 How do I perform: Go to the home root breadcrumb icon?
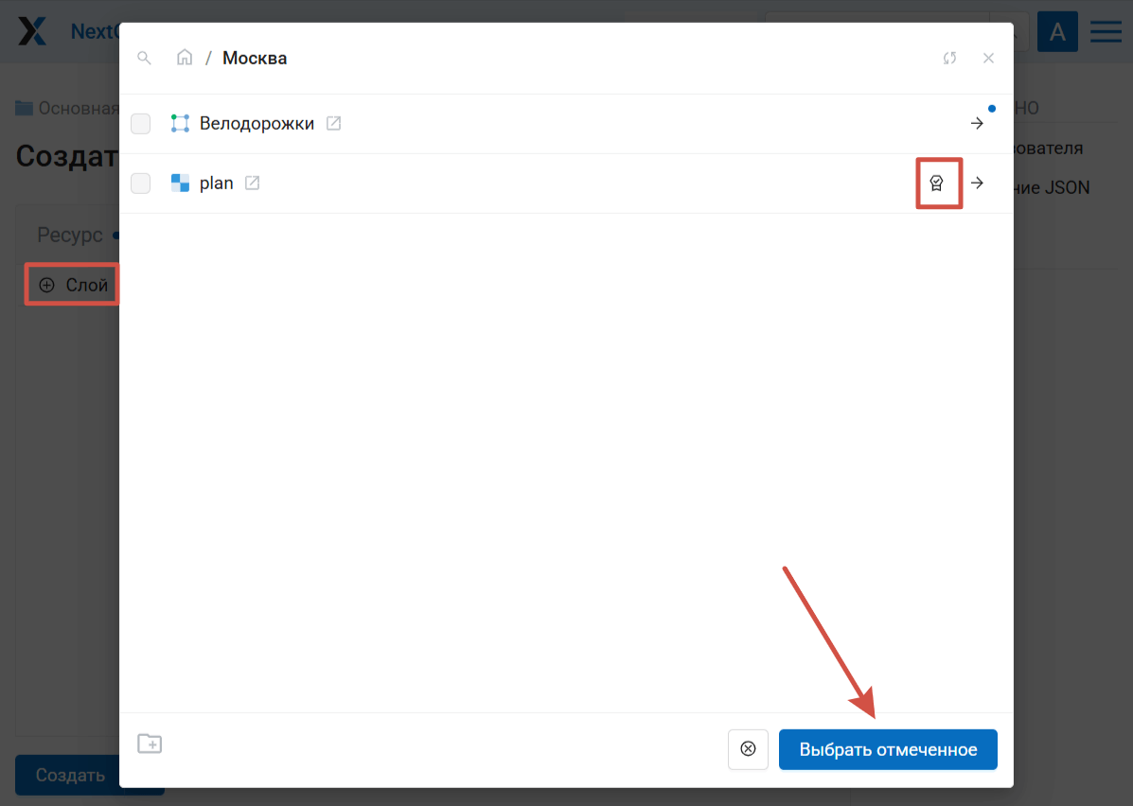pos(185,58)
